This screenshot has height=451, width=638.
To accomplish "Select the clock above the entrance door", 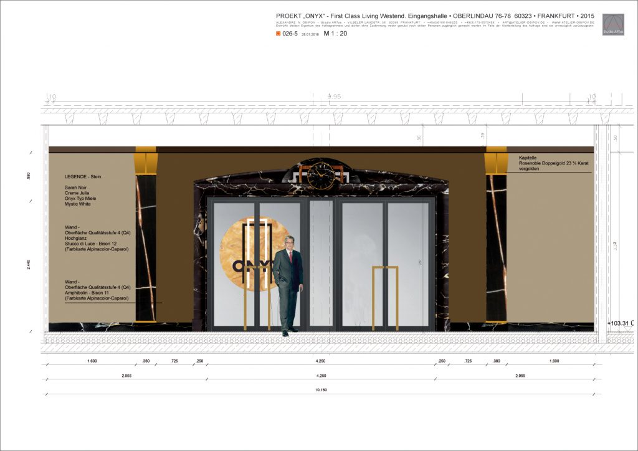I will [x=320, y=176].
